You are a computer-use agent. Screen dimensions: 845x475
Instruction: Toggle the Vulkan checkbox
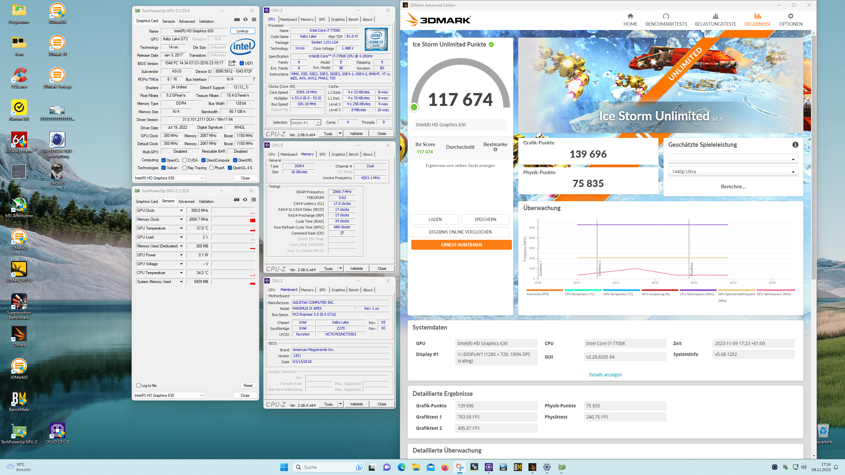163,168
